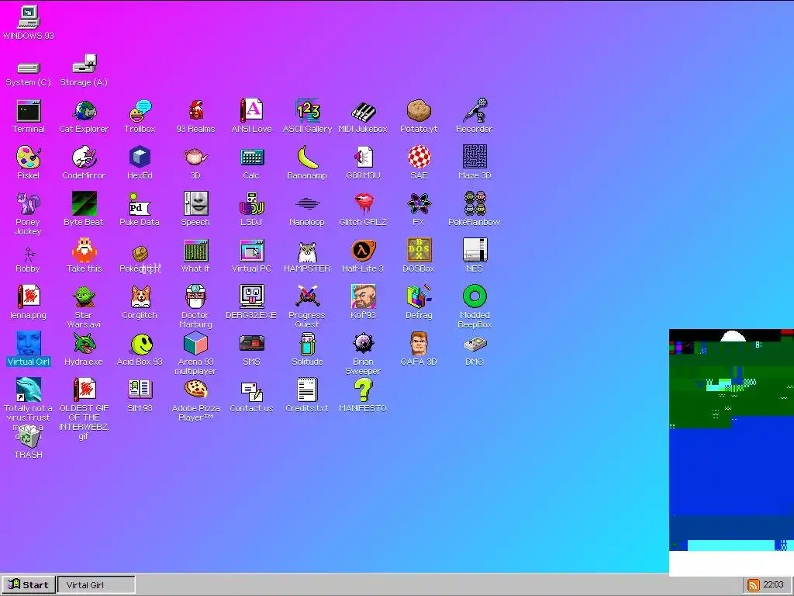Launch Virtual PC icon
The image size is (794, 596).
[x=252, y=251]
